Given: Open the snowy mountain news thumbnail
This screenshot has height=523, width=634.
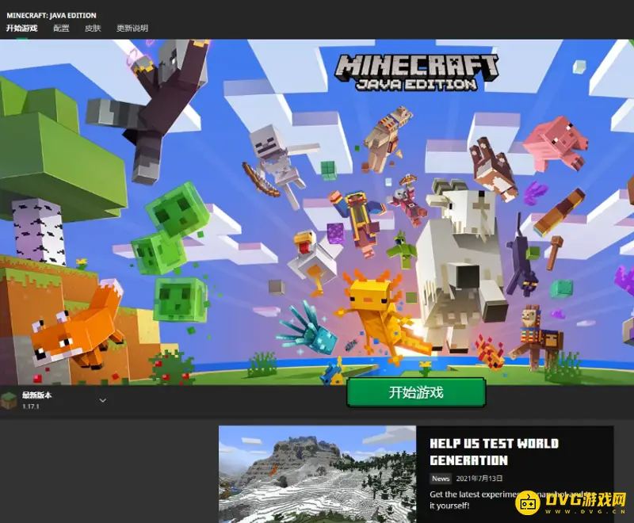Looking at the screenshot, I should click(x=317, y=474).
